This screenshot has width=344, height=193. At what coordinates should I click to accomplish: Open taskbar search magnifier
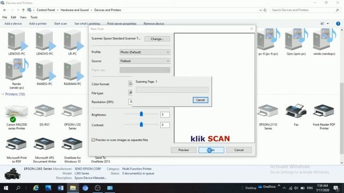coord(18,188)
